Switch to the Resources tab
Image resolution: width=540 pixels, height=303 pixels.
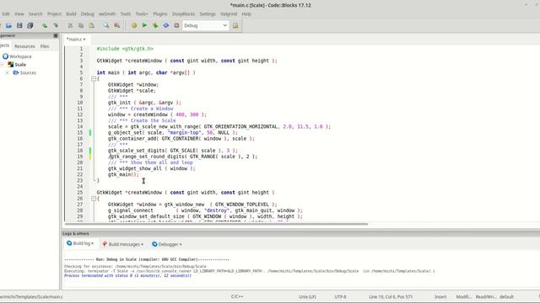tap(24, 46)
